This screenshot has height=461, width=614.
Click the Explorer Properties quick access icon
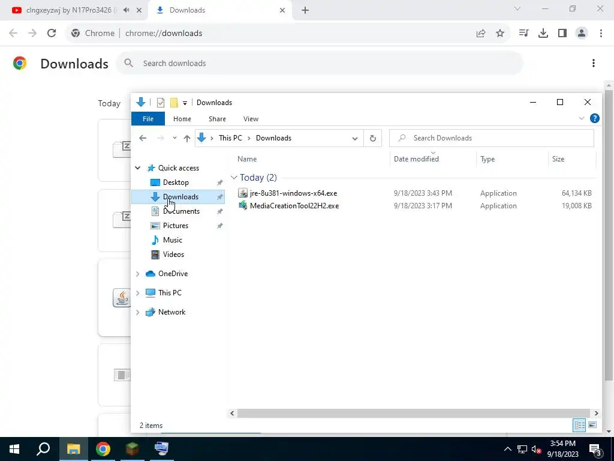point(161,103)
